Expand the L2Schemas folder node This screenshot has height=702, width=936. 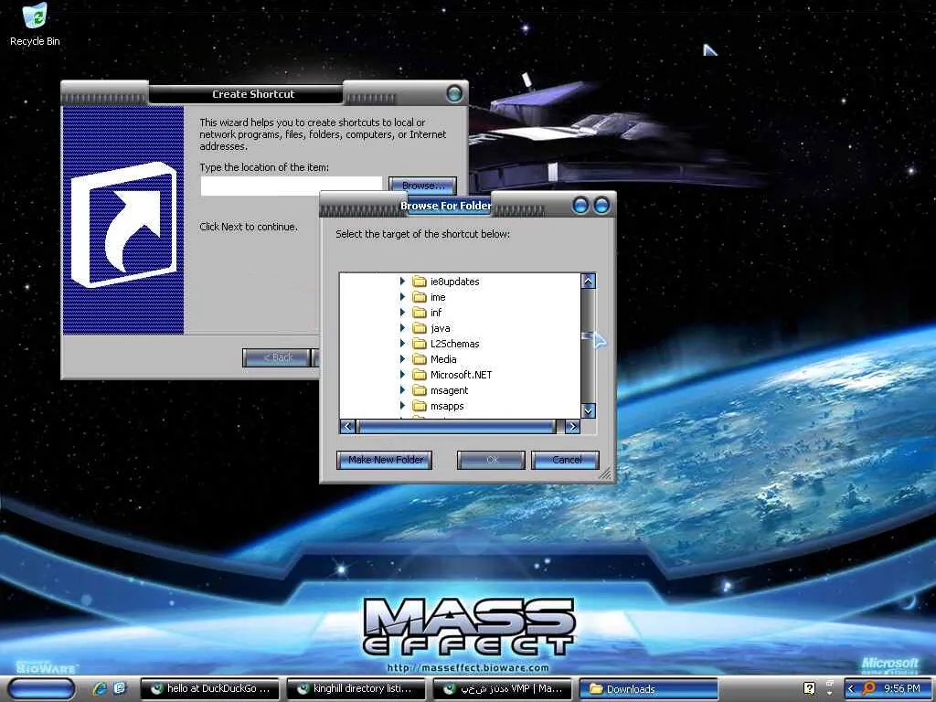tap(402, 343)
